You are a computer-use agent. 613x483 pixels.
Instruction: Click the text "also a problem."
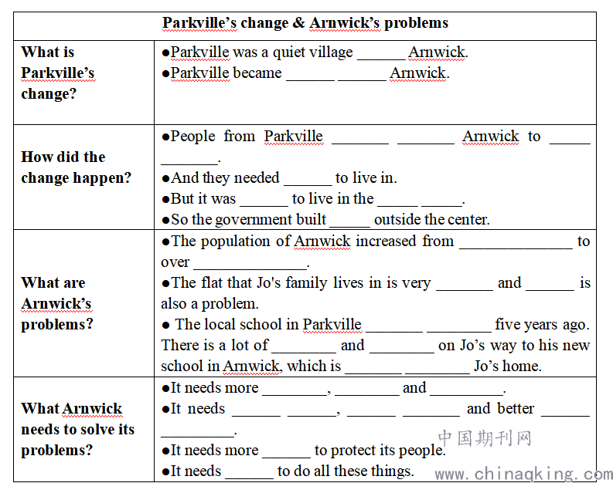pos(210,304)
